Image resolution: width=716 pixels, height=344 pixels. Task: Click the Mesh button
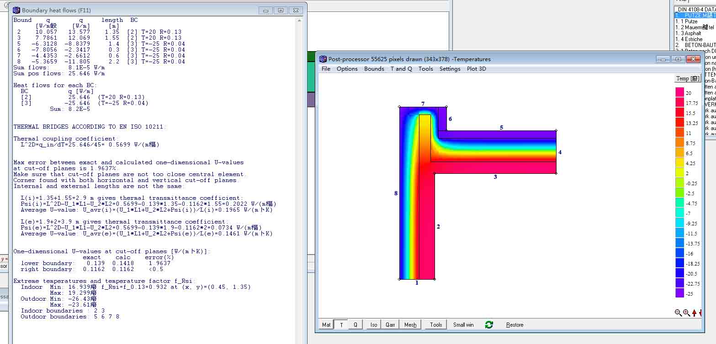pos(410,325)
